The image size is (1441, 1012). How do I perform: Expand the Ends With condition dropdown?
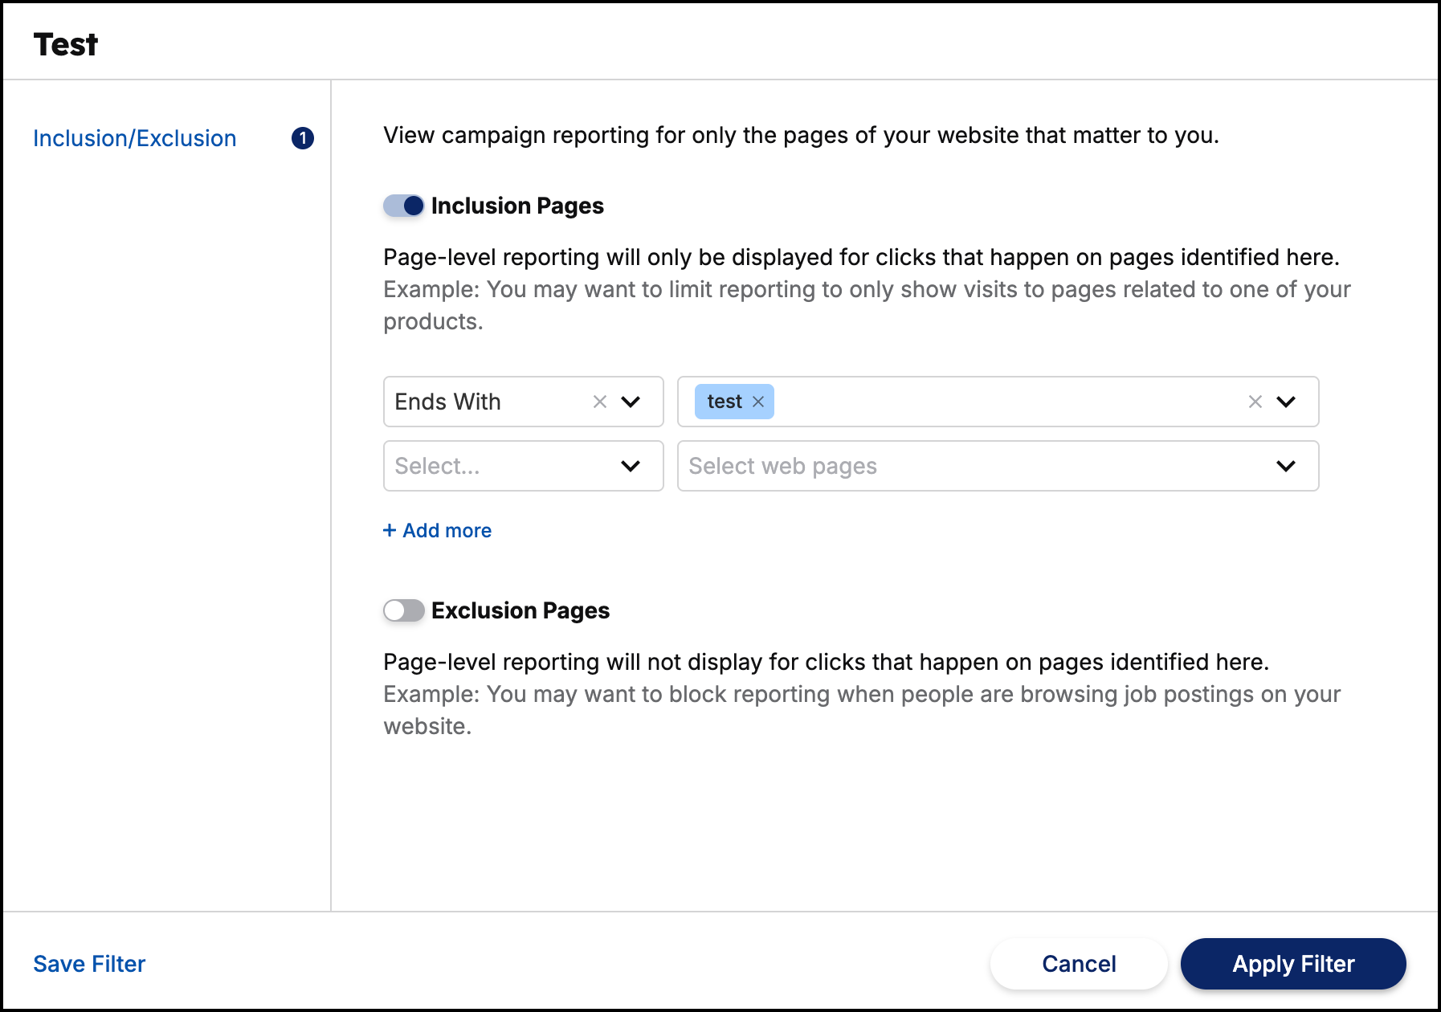[631, 402]
